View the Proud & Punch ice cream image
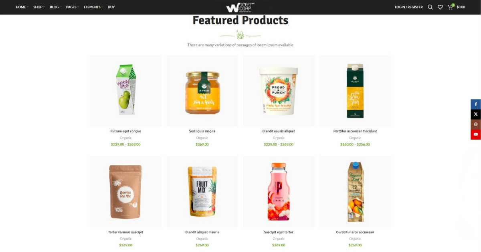 279,91
